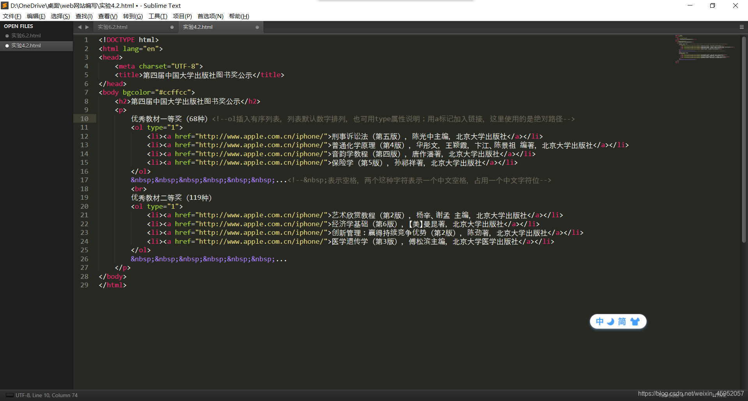Toggle the side bar from status bar icon
Viewport: 748px width, 401px height.
click(x=10, y=395)
